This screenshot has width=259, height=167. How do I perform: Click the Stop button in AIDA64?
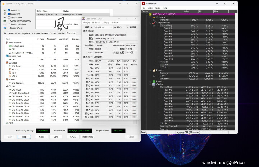(24, 137)
